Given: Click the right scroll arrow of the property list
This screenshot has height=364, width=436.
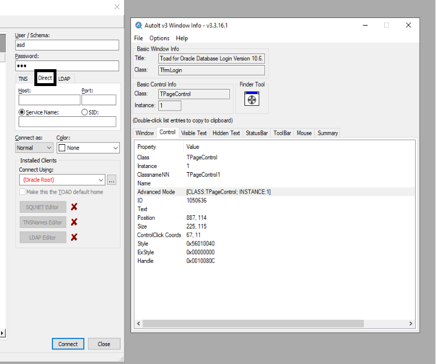Looking at the screenshot, I should pos(411,323).
